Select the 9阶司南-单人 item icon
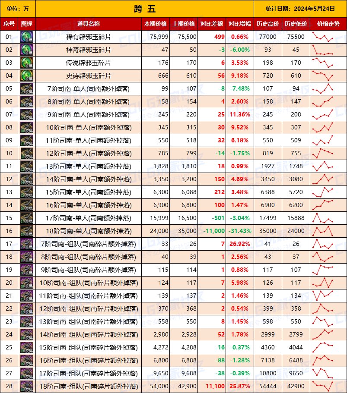Image resolution: width=347 pixels, height=393 pixels. coord(27,115)
